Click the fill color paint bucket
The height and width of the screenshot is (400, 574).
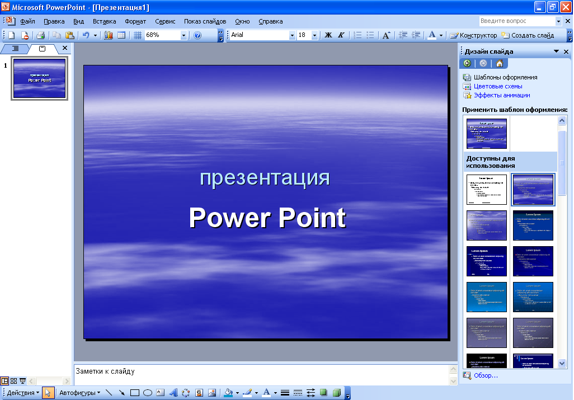[x=228, y=393]
